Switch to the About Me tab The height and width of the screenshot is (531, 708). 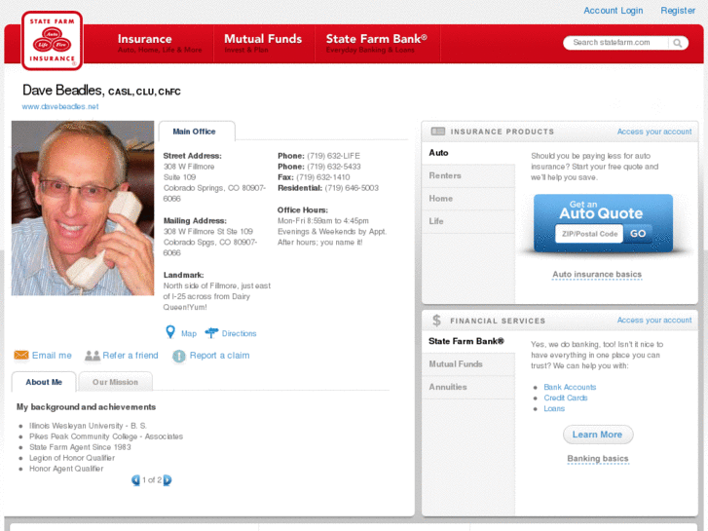(x=44, y=382)
